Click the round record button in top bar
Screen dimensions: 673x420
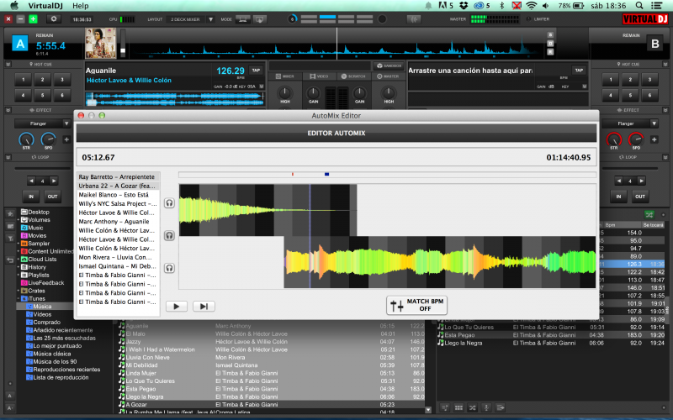(382, 19)
